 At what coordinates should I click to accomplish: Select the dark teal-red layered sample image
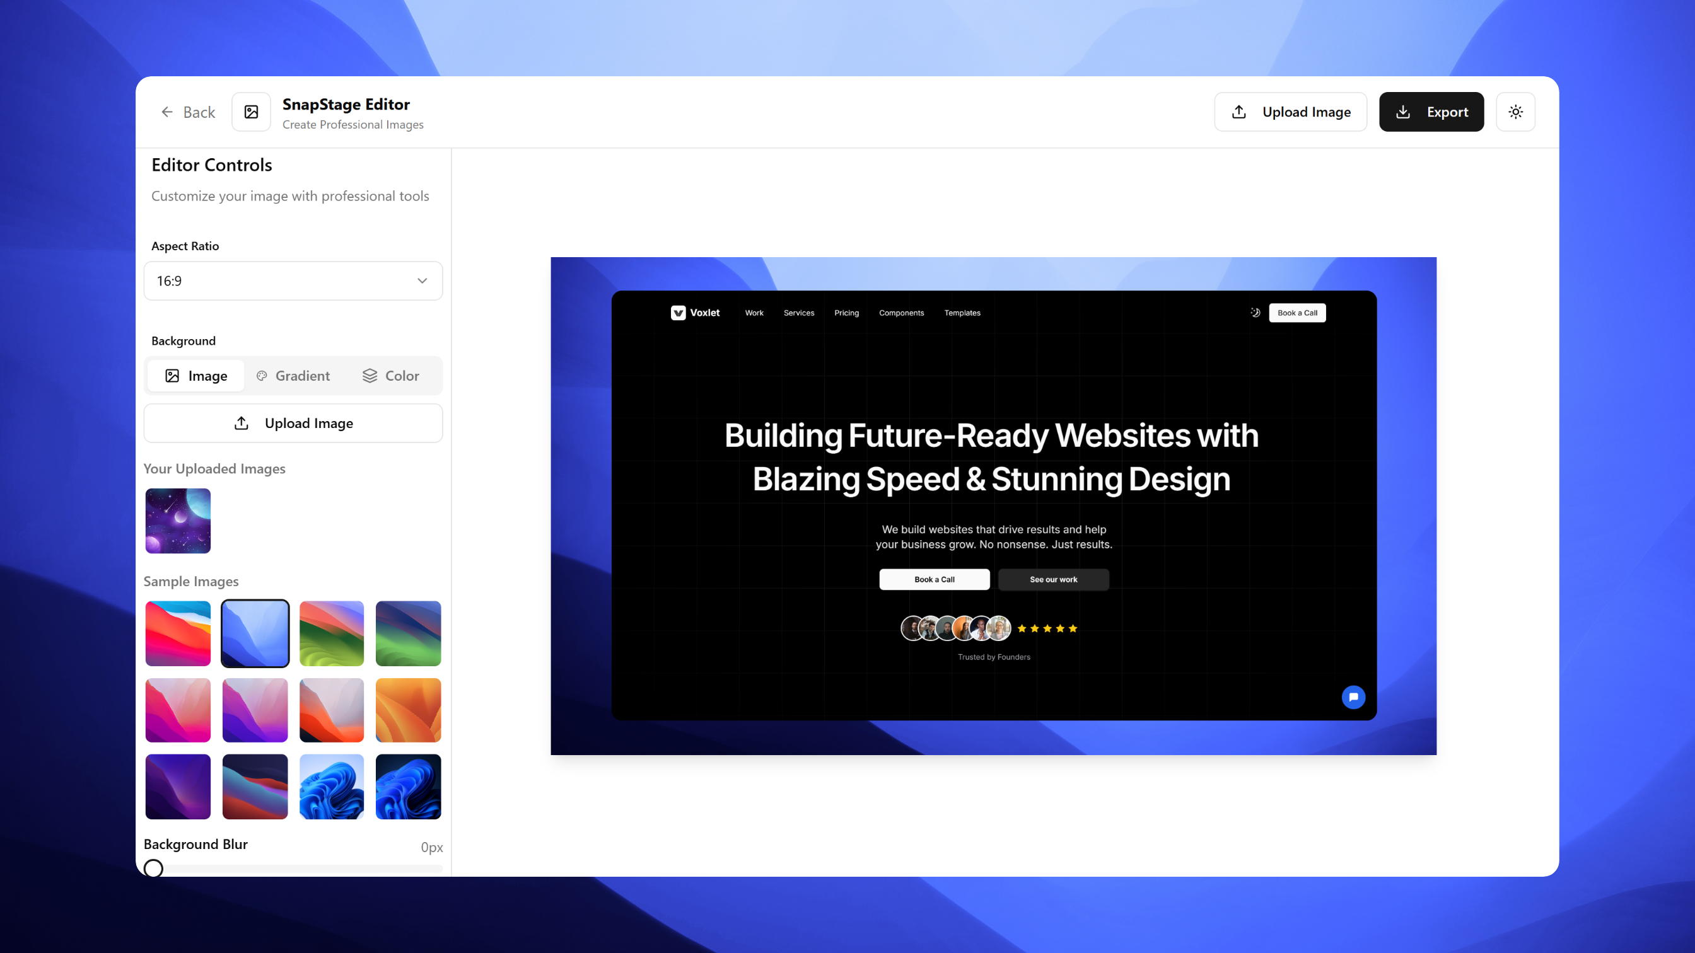point(255,787)
